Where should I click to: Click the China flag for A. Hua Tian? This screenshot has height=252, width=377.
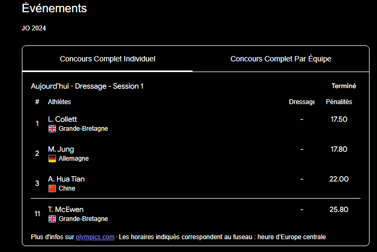[52, 188]
